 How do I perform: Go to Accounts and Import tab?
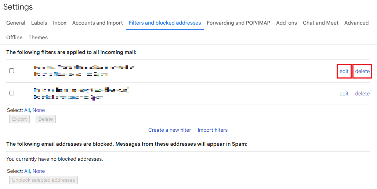97,23
